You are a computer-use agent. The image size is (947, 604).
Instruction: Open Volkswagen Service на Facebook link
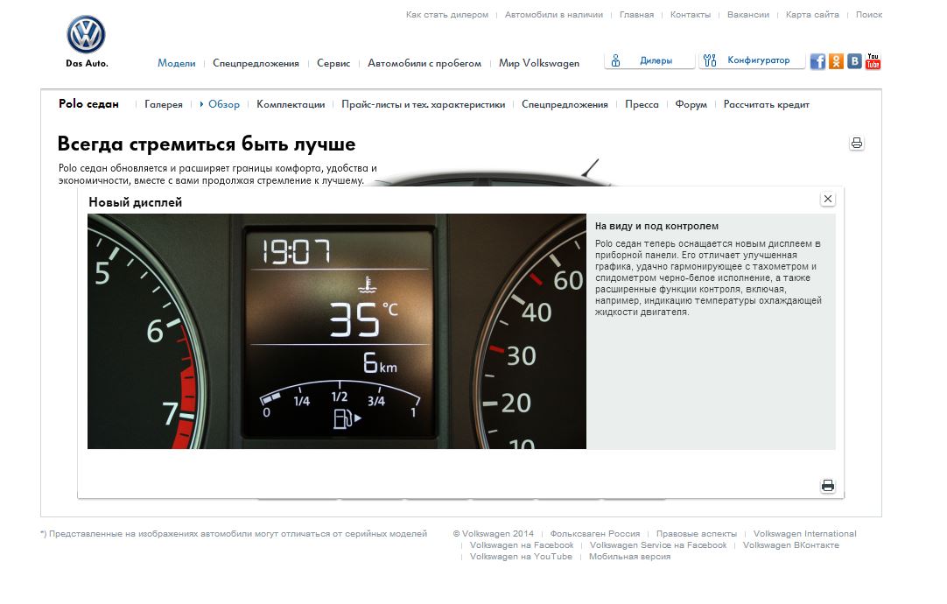click(658, 545)
